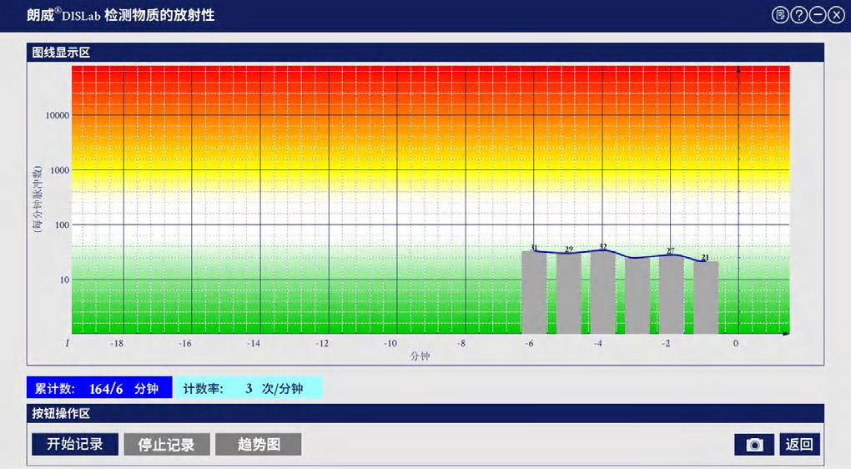Click the gray bar labeled 31
The height and width of the screenshot is (469, 851).
coord(534,292)
